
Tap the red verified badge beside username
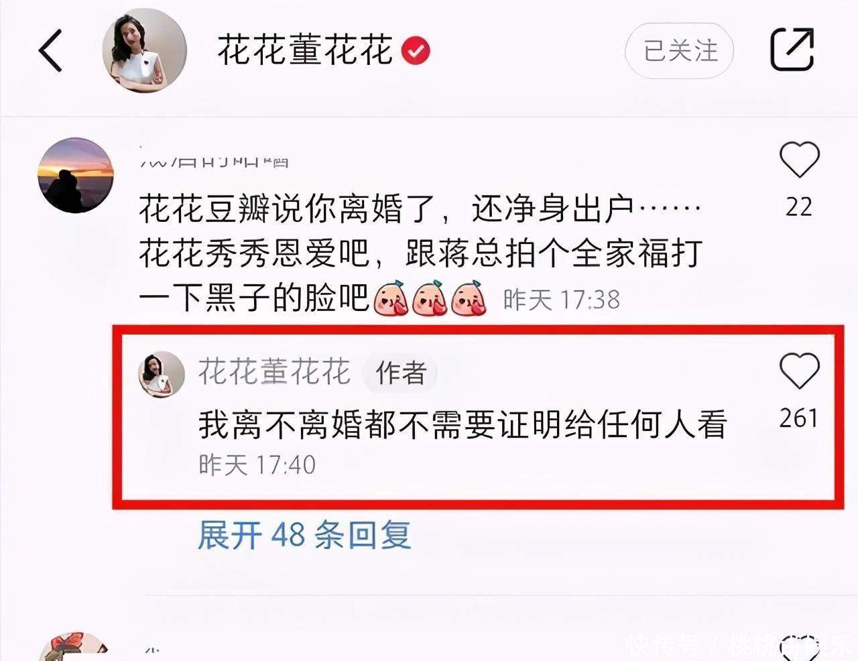coord(416,51)
